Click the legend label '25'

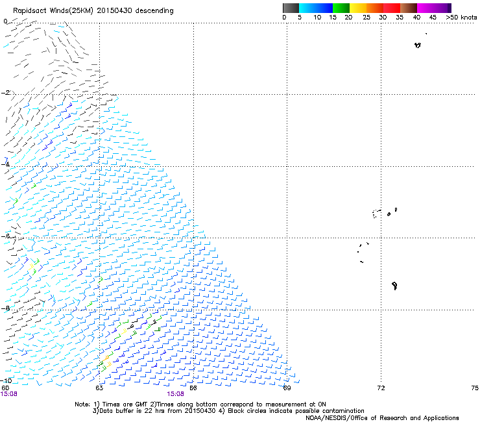point(366,18)
